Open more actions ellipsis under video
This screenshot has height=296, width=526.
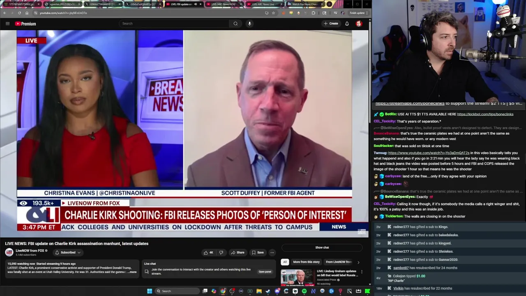click(272, 252)
